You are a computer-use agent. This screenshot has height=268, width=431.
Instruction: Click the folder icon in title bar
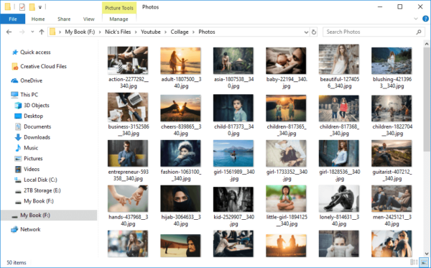click(8, 7)
